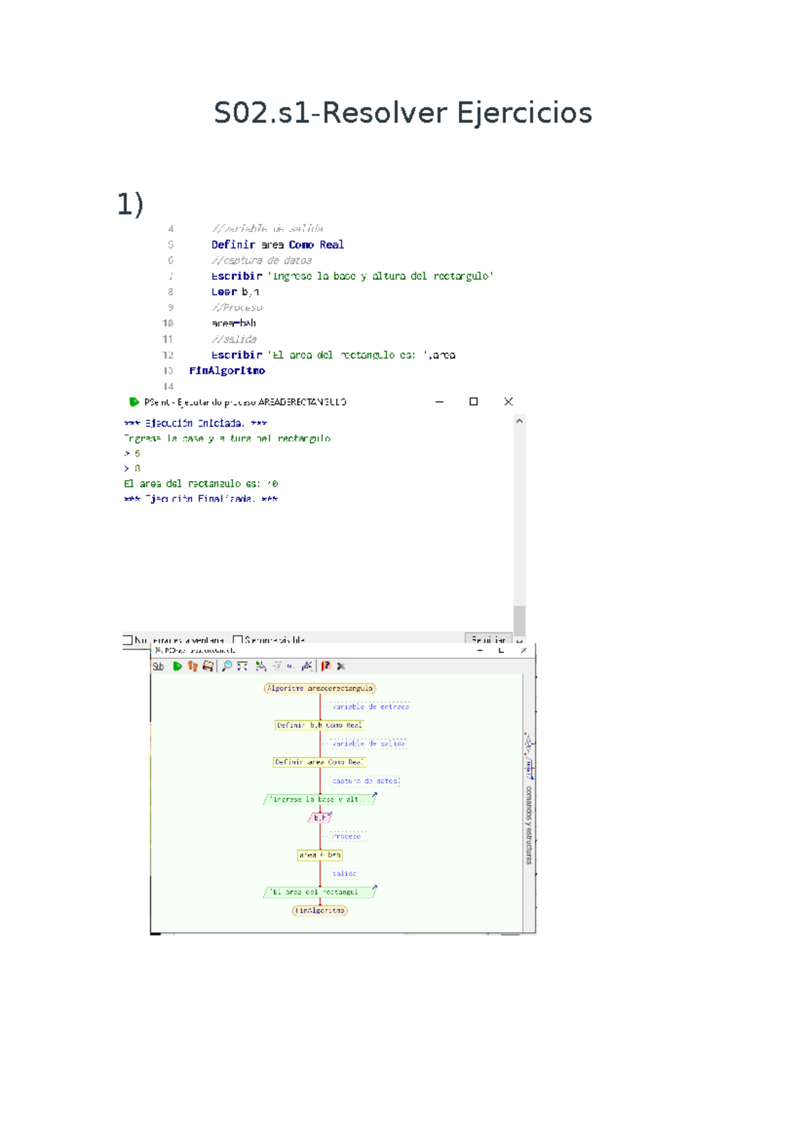This screenshot has width=805, height=1139.
Task: Click the step-by-step footprints icon
Action: coord(193,666)
